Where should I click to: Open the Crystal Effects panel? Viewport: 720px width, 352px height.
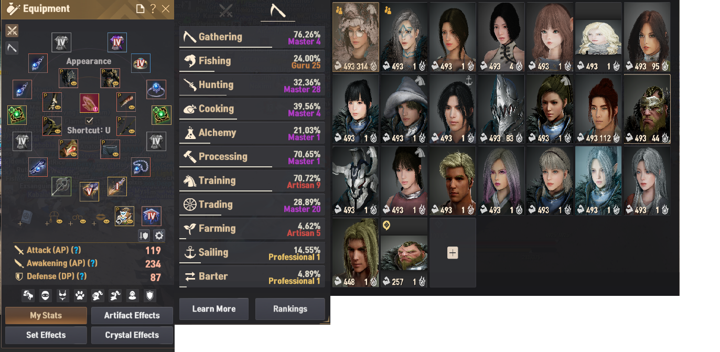click(132, 335)
